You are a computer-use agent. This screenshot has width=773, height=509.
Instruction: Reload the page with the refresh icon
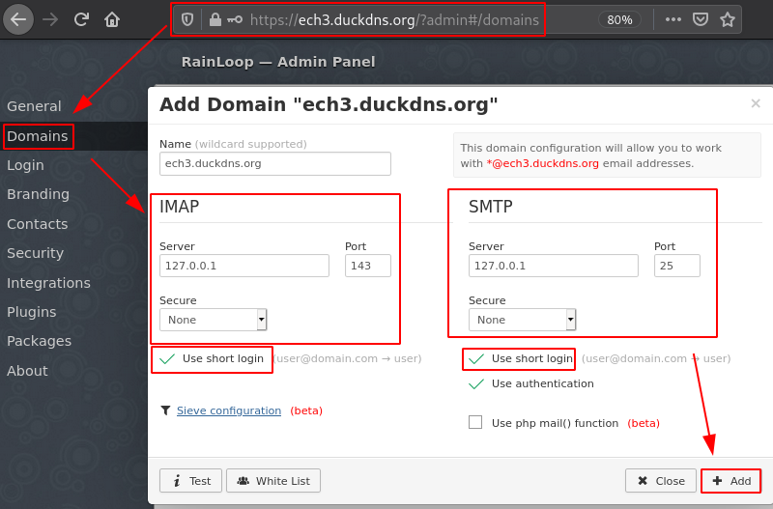coord(81,19)
